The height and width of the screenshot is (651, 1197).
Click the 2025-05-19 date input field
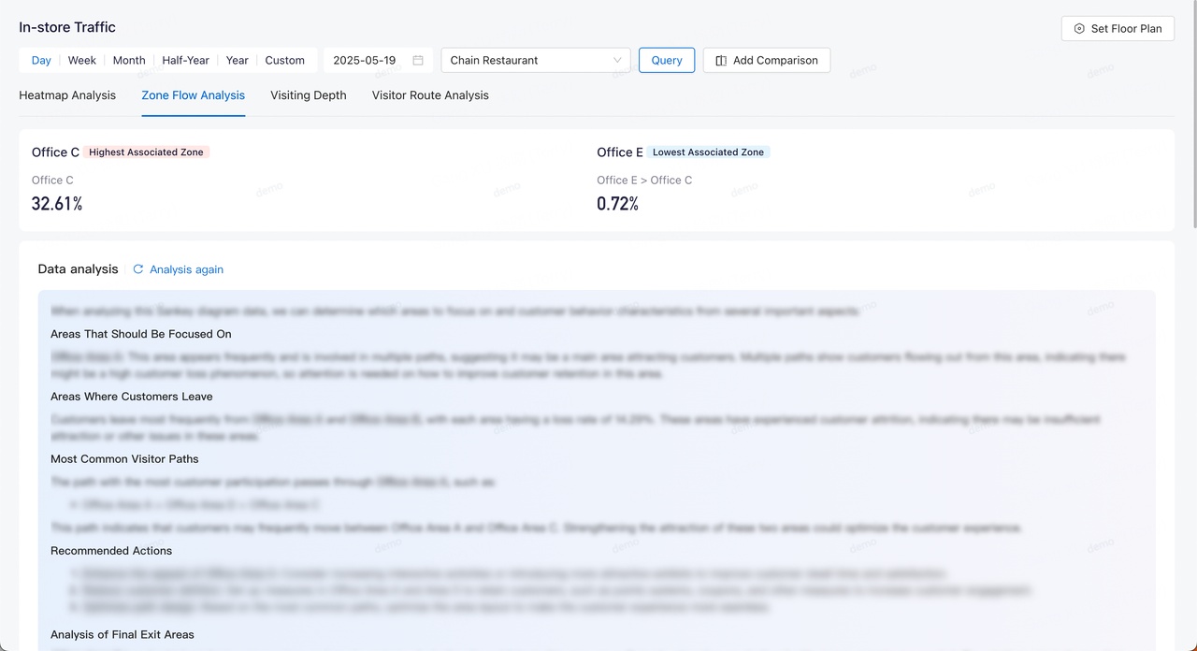365,61
